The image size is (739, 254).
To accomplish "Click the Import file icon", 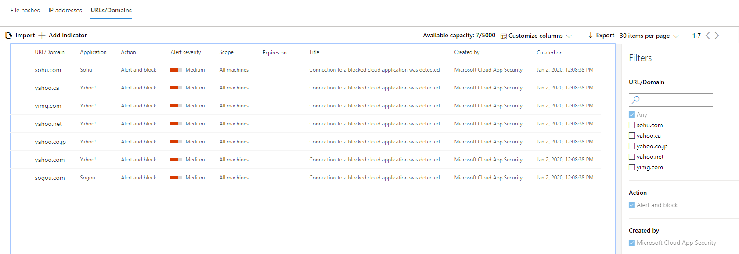I will (8, 35).
